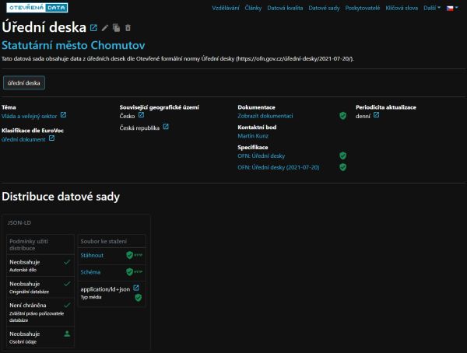Click green shield beside OFN: Úřední desky
Viewport: 467px width, 353px height.
tap(342, 156)
